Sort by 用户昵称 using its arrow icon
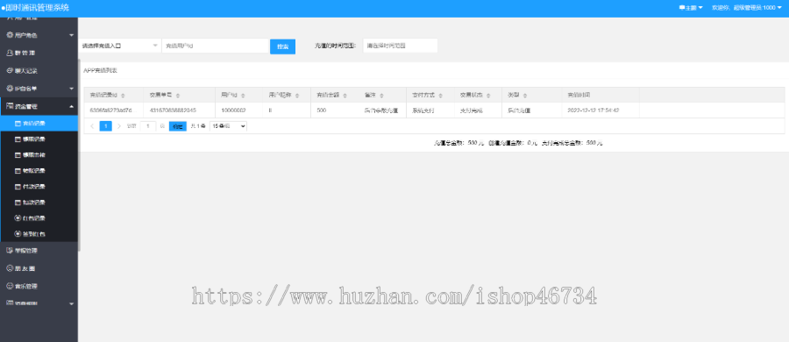789x342 pixels. (x=297, y=96)
